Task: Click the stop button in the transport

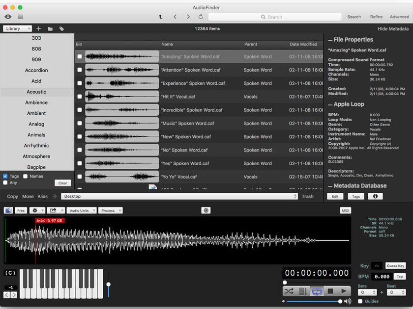Action: [330, 291]
